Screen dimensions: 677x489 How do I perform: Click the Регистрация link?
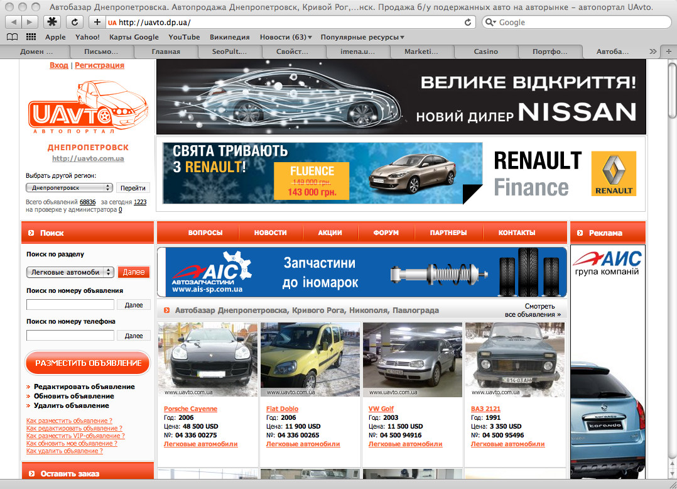99,65
